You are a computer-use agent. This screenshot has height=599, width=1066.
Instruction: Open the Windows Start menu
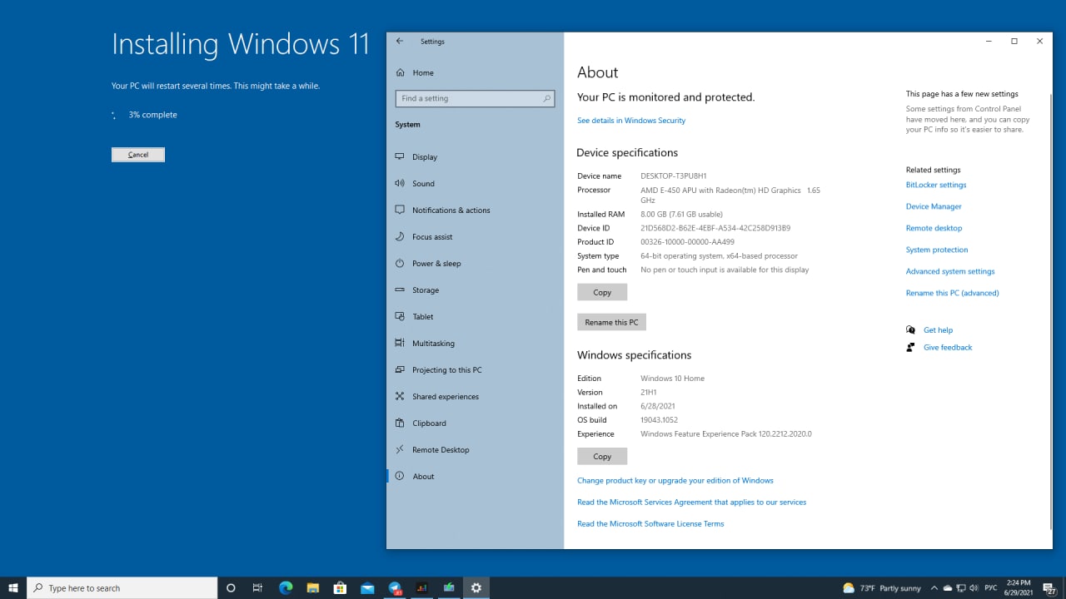click(x=13, y=587)
